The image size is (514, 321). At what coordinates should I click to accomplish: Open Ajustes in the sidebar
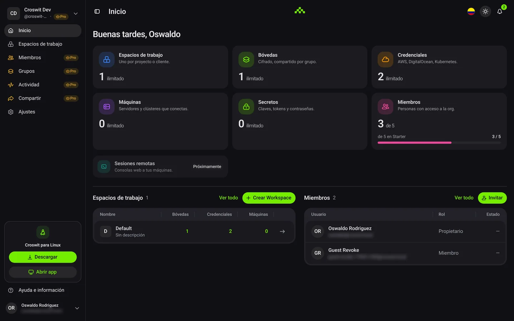tap(43, 112)
